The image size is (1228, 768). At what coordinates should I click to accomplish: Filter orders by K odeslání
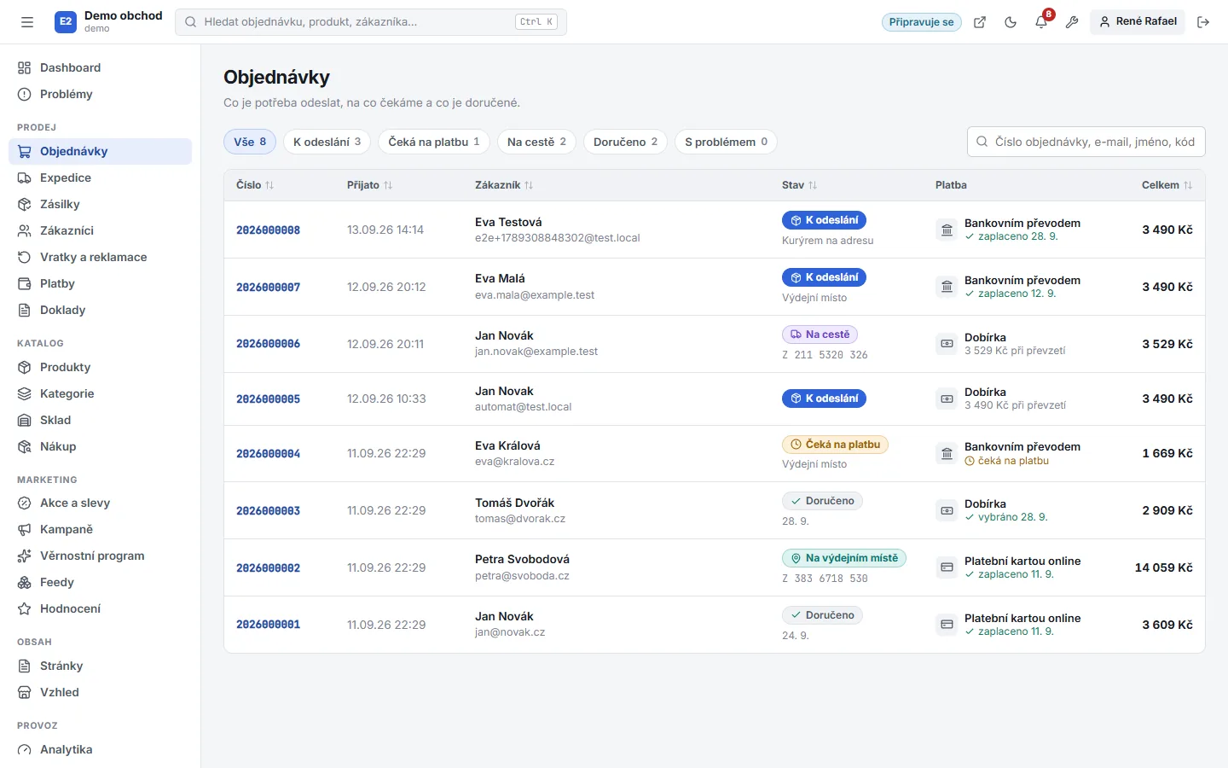coord(327,142)
